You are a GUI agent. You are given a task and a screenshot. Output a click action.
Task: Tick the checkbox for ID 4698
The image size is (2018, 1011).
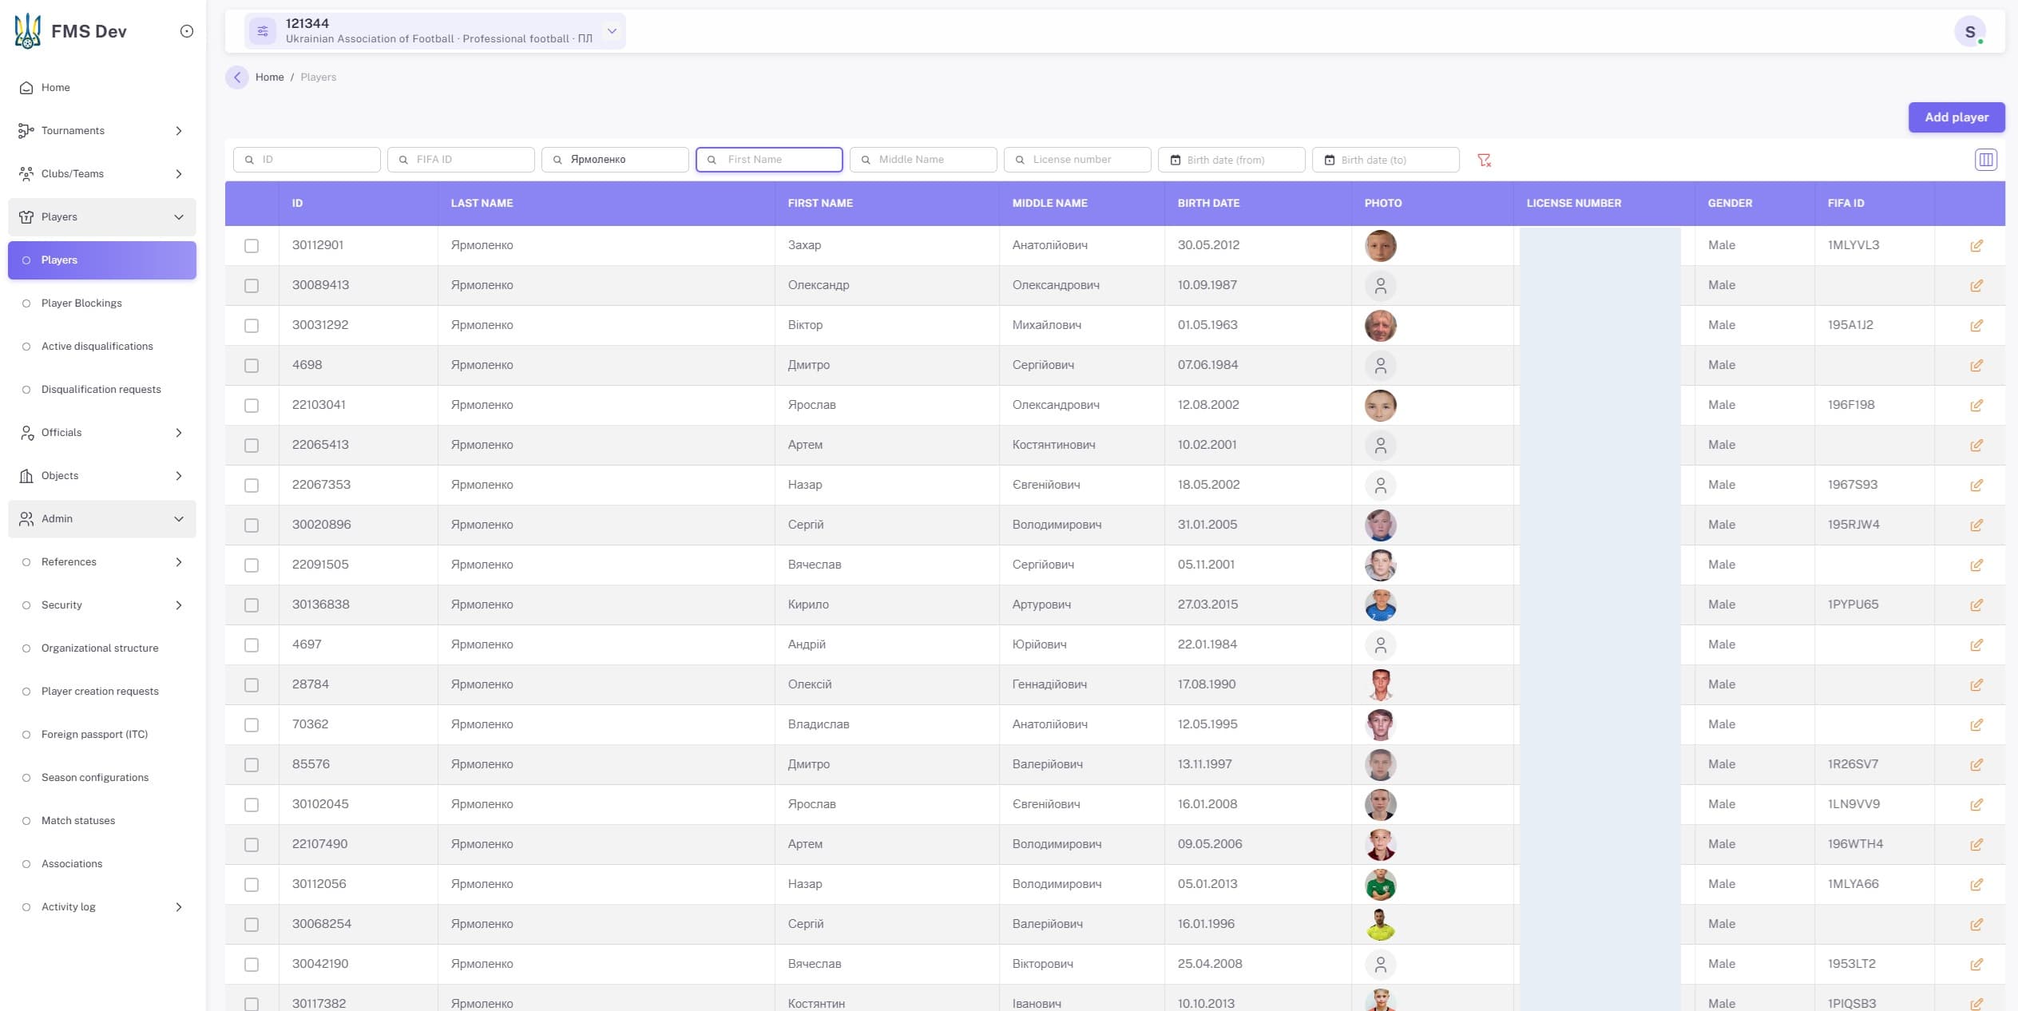pos(252,366)
